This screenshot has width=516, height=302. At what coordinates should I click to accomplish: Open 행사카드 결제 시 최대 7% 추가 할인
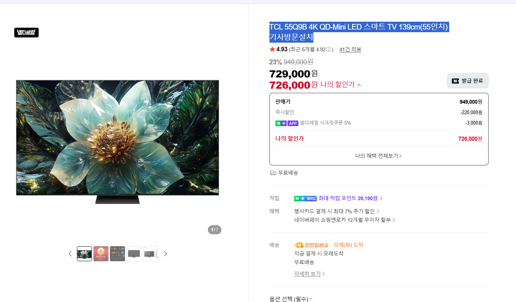pos(337,211)
